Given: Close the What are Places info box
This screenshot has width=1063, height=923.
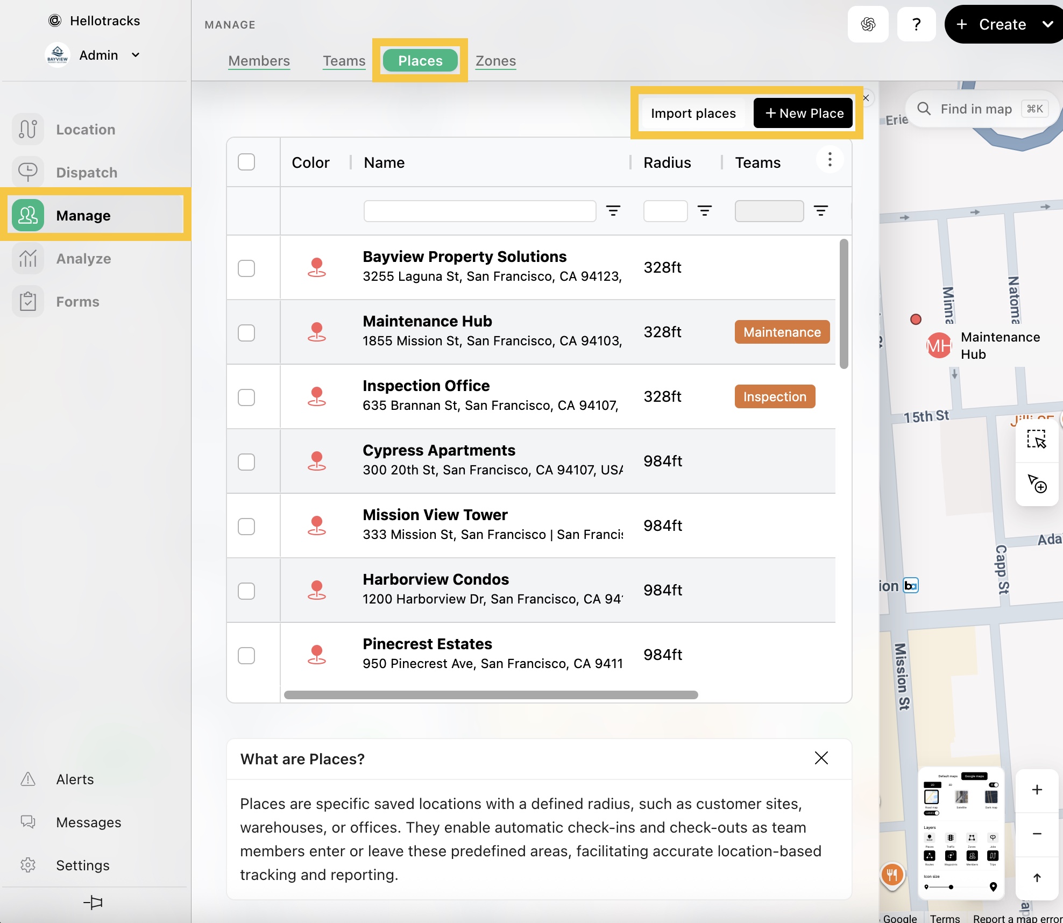Looking at the screenshot, I should coord(821,758).
